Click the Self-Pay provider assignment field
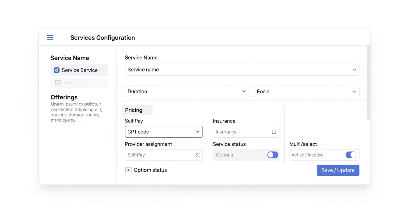The image size is (409, 223). coord(160,155)
